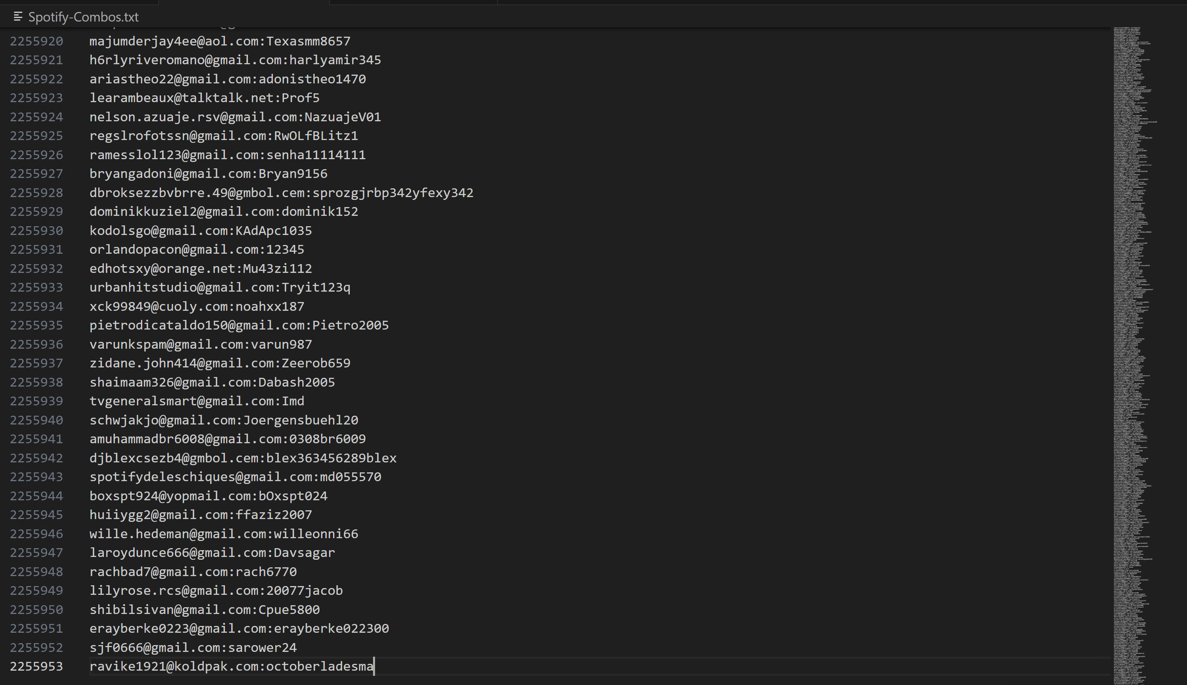Select line number 2255942 in gutter
The height and width of the screenshot is (685, 1187).
click(36, 458)
